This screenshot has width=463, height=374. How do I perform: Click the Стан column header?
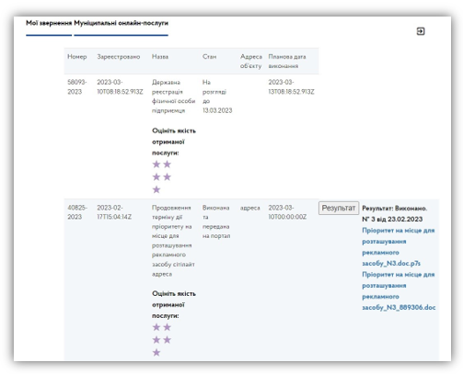tap(209, 57)
